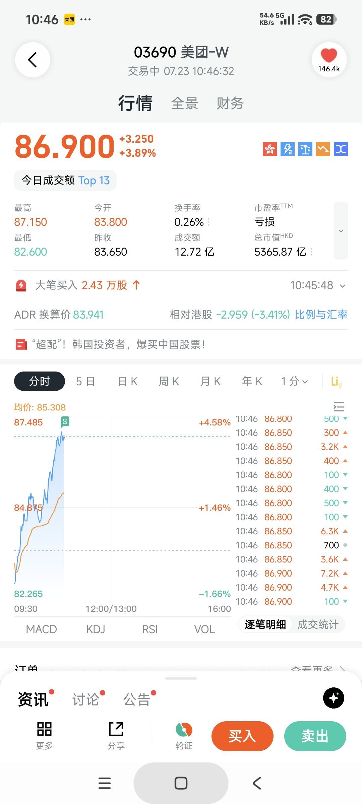Tap the green S marker on chart
Screen dimensions: 362x804
65,421
